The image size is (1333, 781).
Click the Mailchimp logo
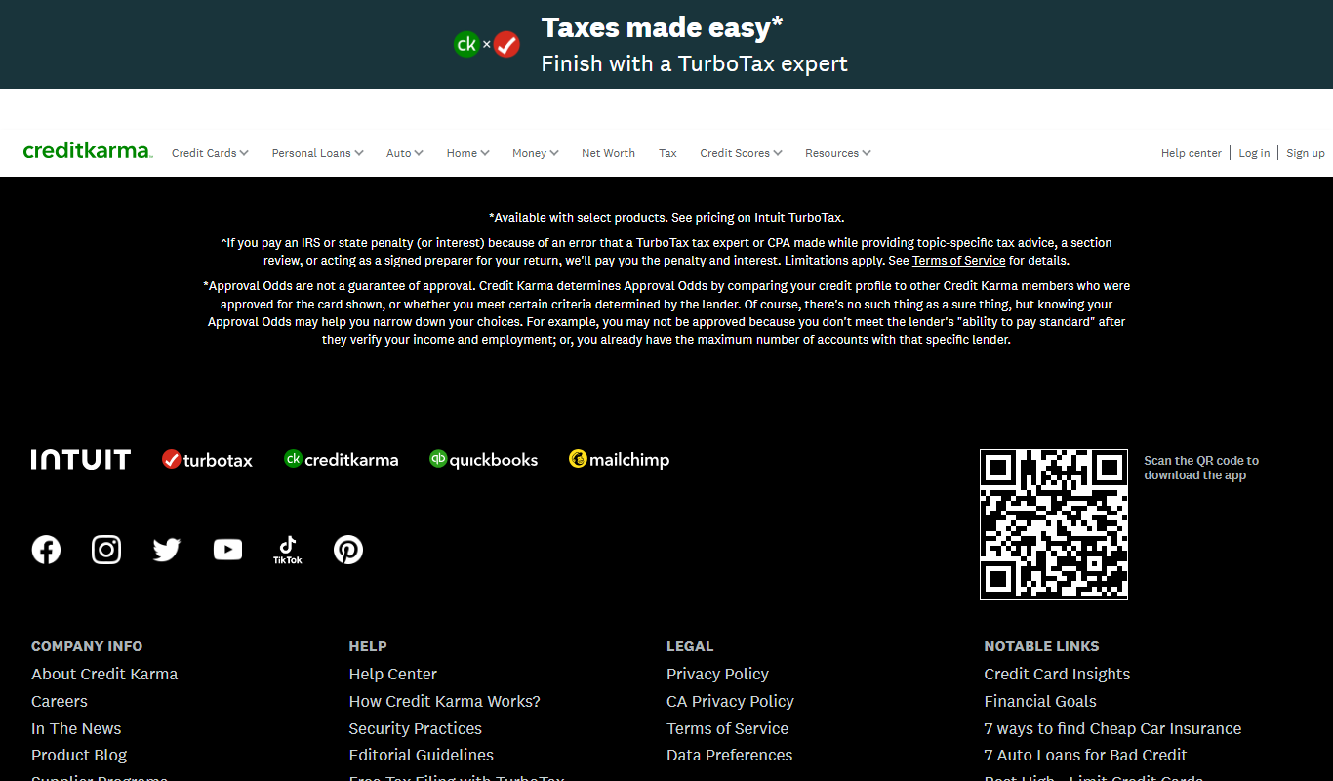[x=619, y=460]
